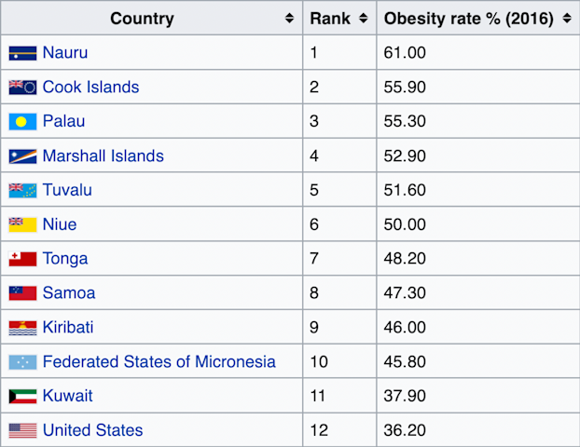580x447 pixels.
Task: Open the Samoa country page link
Action: (69, 293)
